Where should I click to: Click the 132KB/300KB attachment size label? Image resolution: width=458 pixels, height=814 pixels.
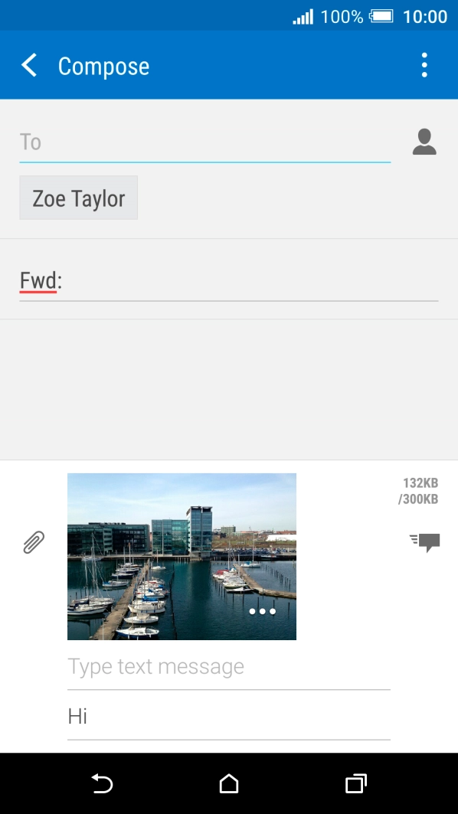coord(420,491)
